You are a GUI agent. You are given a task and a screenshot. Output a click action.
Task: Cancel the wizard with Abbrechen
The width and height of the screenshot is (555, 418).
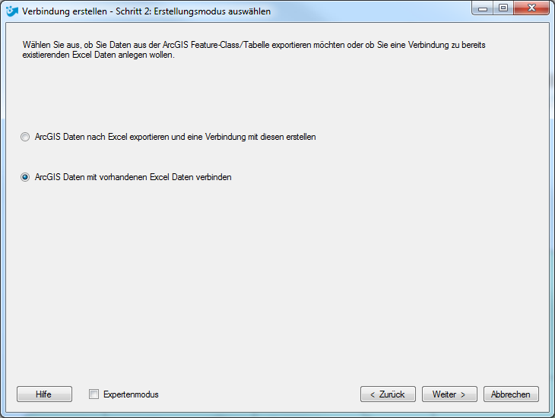511,394
